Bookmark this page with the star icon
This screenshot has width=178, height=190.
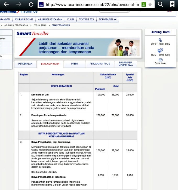coord(150,4)
